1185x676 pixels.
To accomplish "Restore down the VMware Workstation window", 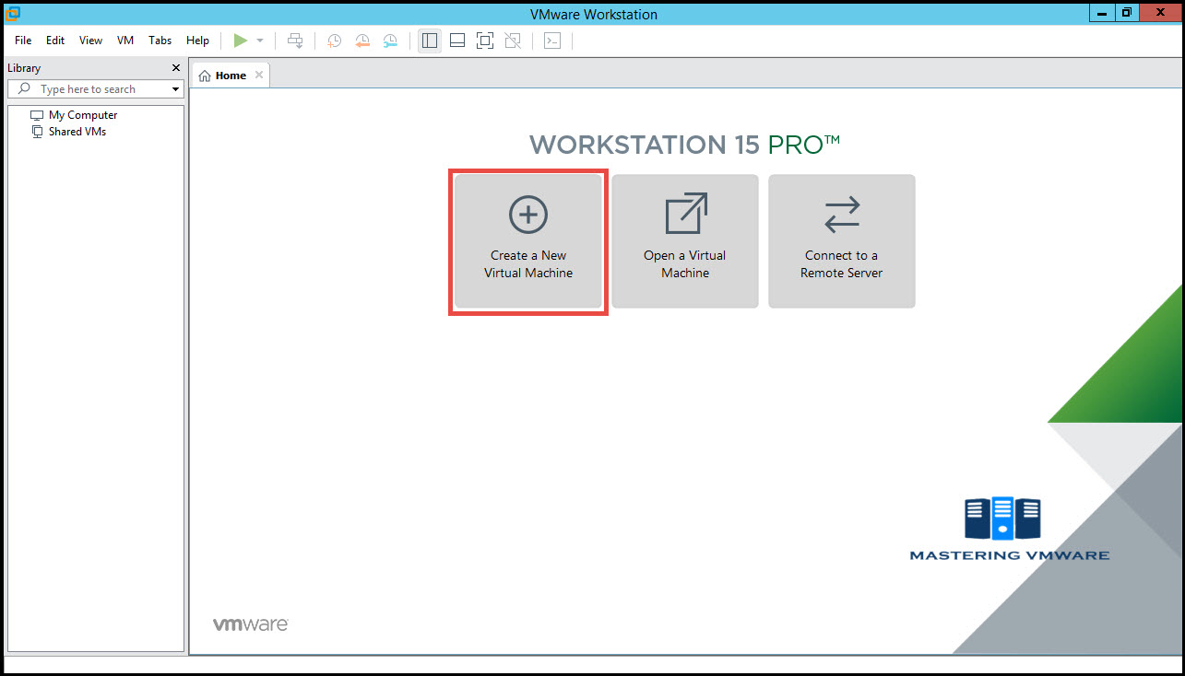I will (1127, 12).
